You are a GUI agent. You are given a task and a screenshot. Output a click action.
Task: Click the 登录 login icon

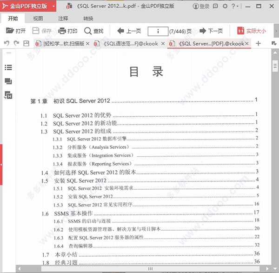coord(201,6)
